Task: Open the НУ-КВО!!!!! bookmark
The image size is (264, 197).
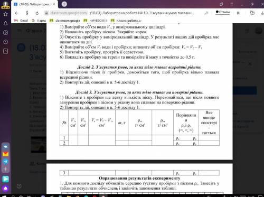Action: click(x=95, y=21)
